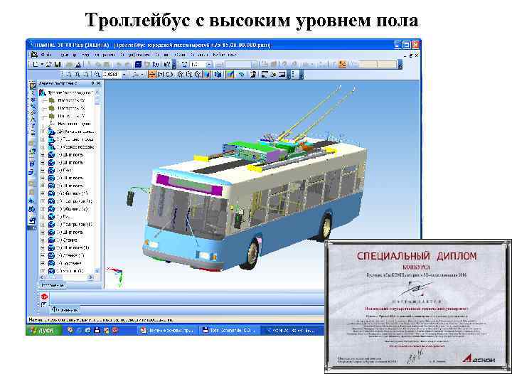Activate the zoom dynamic tool next to pan
Viewport: 512px width, 384px height.
160,75
